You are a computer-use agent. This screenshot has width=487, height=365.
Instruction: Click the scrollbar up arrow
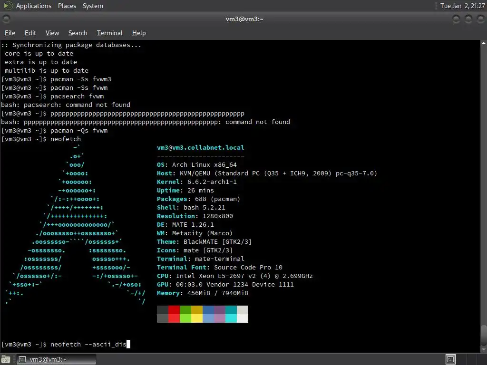(484, 43)
